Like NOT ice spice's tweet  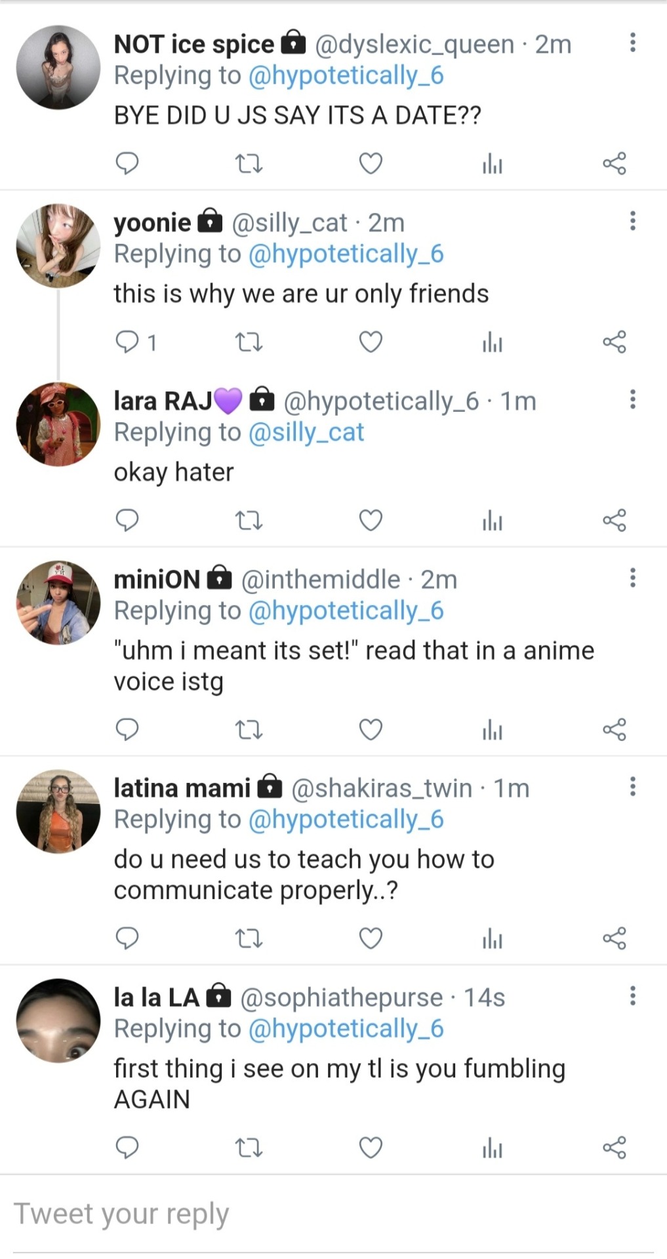(371, 163)
